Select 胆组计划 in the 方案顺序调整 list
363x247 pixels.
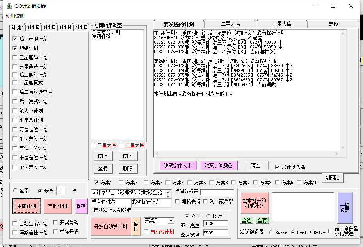pyautogui.click(x=101, y=38)
